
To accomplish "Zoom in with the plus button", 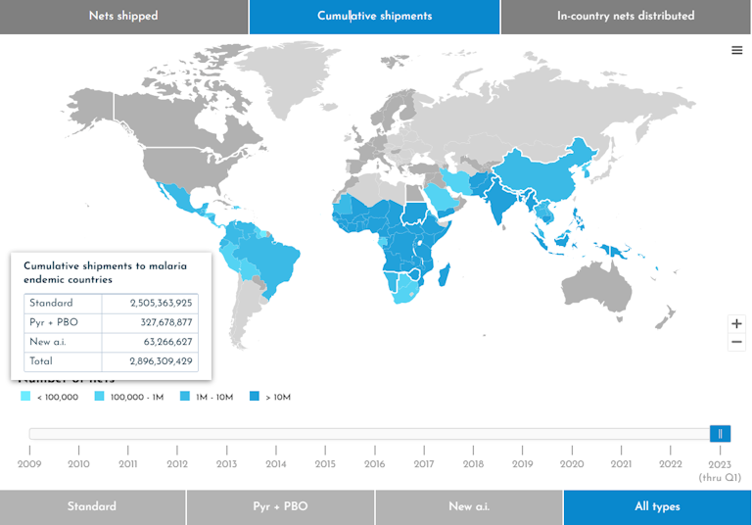I will pos(736,323).
